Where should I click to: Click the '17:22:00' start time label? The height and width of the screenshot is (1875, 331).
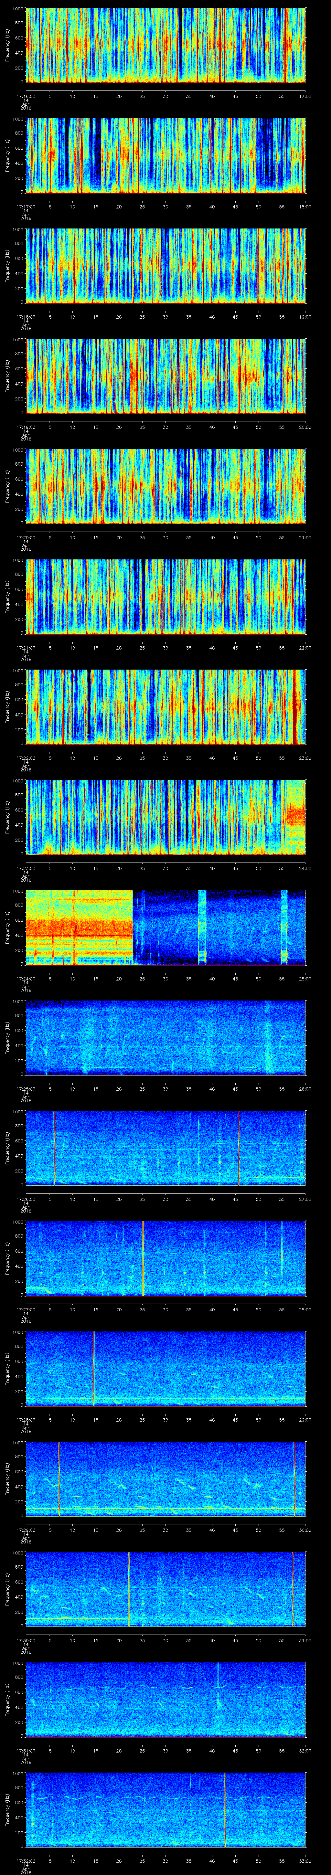click(x=26, y=758)
